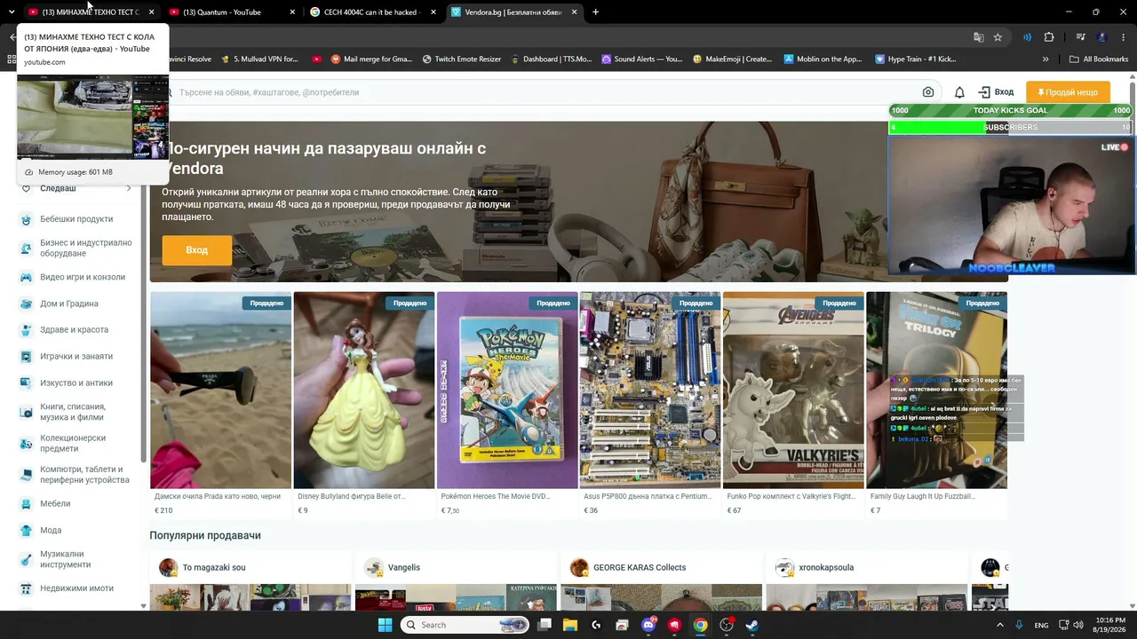The height and width of the screenshot is (639, 1137).
Task: Open the Дом и Градина category icon
Action: click(26, 304)
